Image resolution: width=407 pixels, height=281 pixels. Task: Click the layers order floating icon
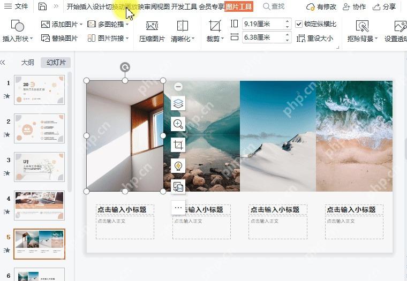tap(178, 103)
